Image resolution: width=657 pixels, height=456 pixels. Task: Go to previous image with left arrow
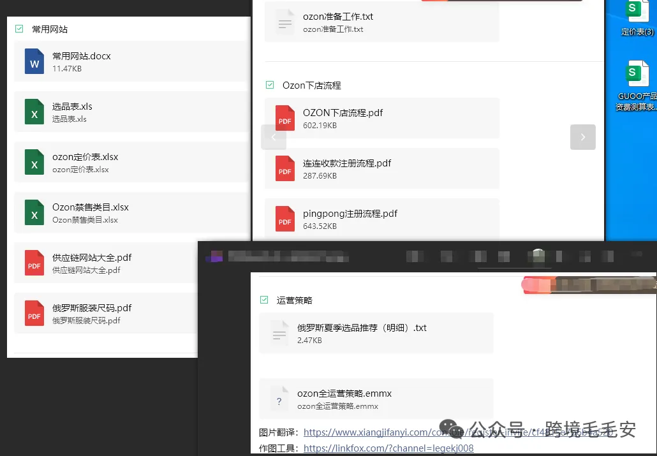pos(273,137)
